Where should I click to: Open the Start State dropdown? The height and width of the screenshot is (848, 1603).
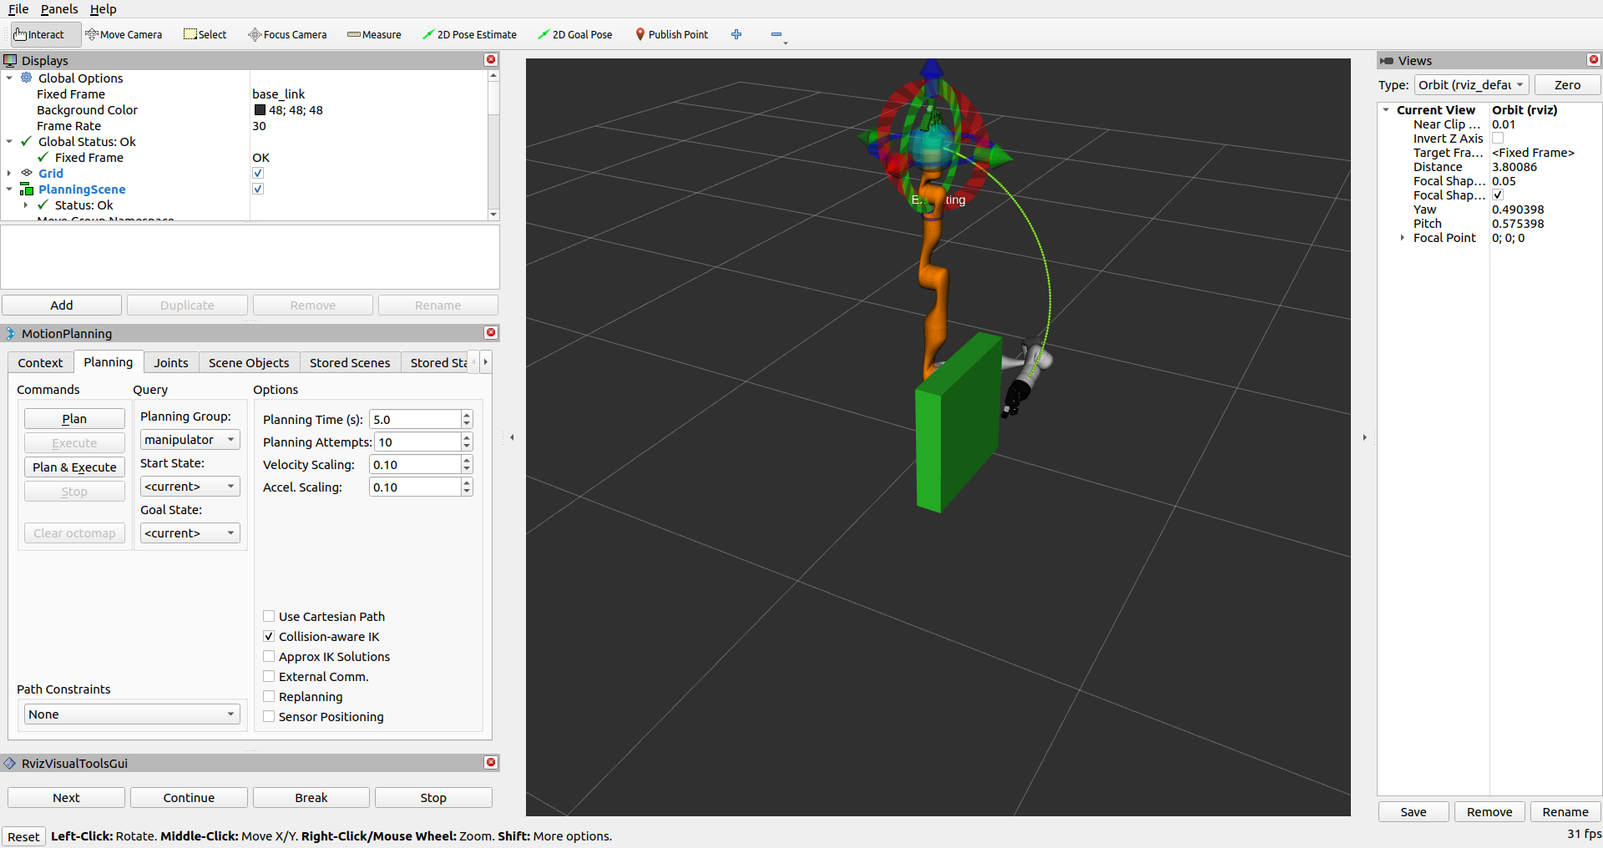coord(190,487)
